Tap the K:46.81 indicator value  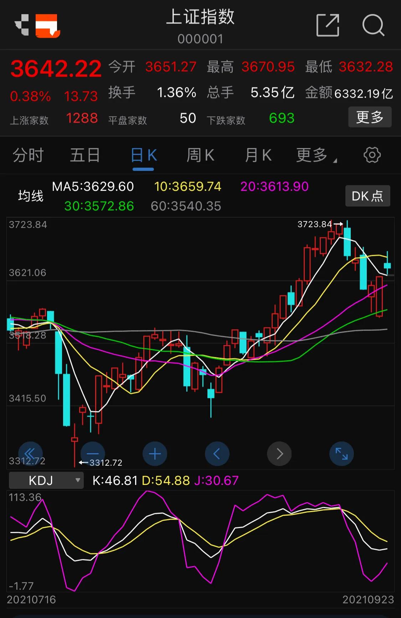pos(115,481)
